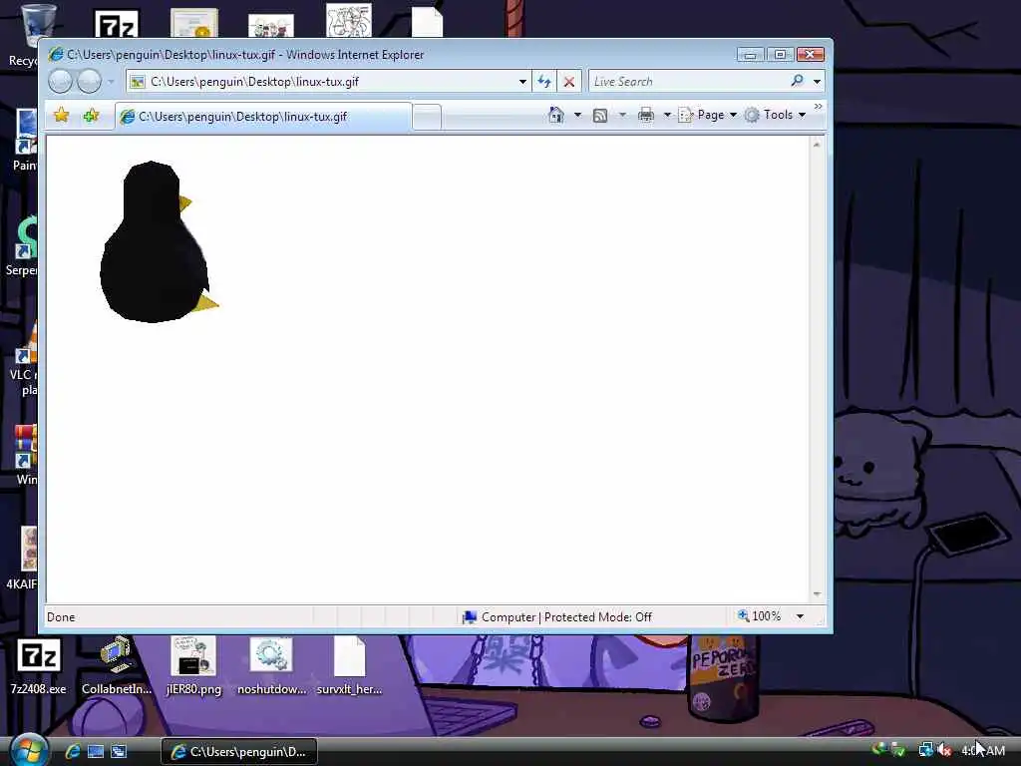Select the survxlt_her... desktop file icon
Image resolution: width=1021 pixels, height=766 pixels.
pos(350,666)
